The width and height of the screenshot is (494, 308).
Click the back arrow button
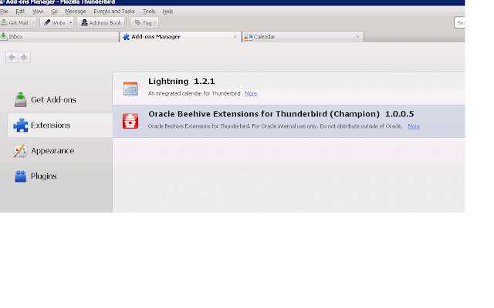click(12, 57)
